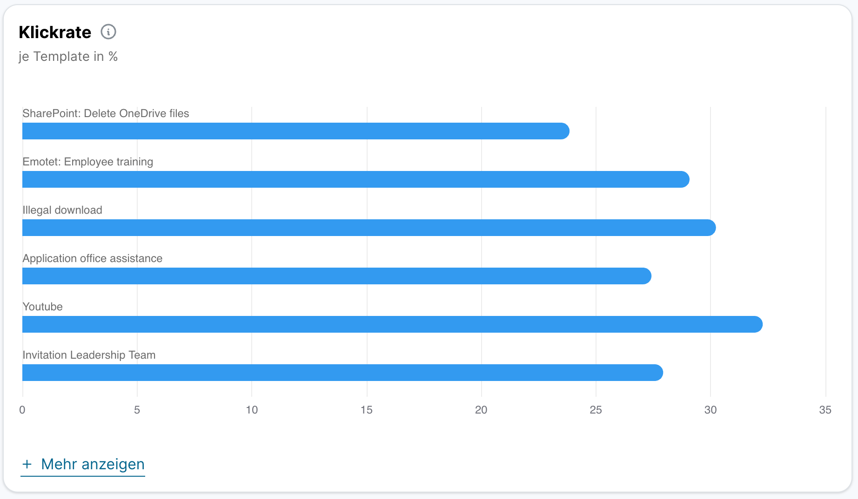The height and width of the screenshot is (499, 858).
Task: Click the Klickrate heading
Action: click(55, 32)
